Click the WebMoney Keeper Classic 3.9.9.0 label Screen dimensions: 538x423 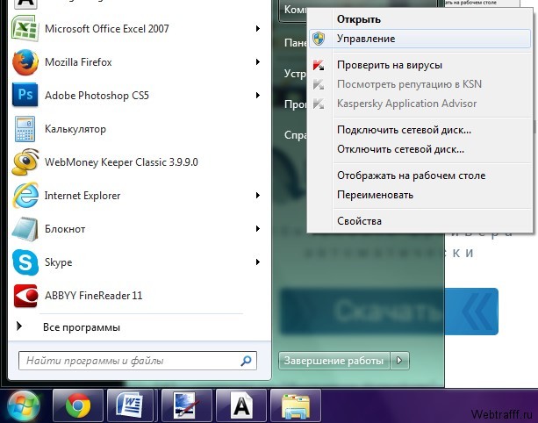[121, 162]
